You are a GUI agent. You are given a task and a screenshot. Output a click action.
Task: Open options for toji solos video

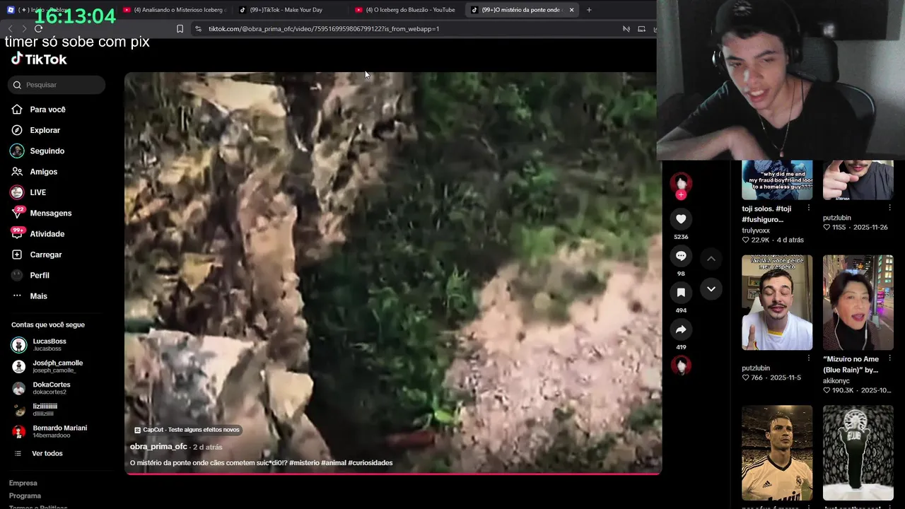(809, 208)
